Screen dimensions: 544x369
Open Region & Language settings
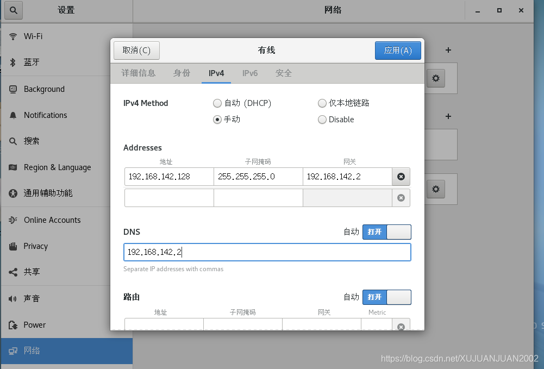point(67,167)
